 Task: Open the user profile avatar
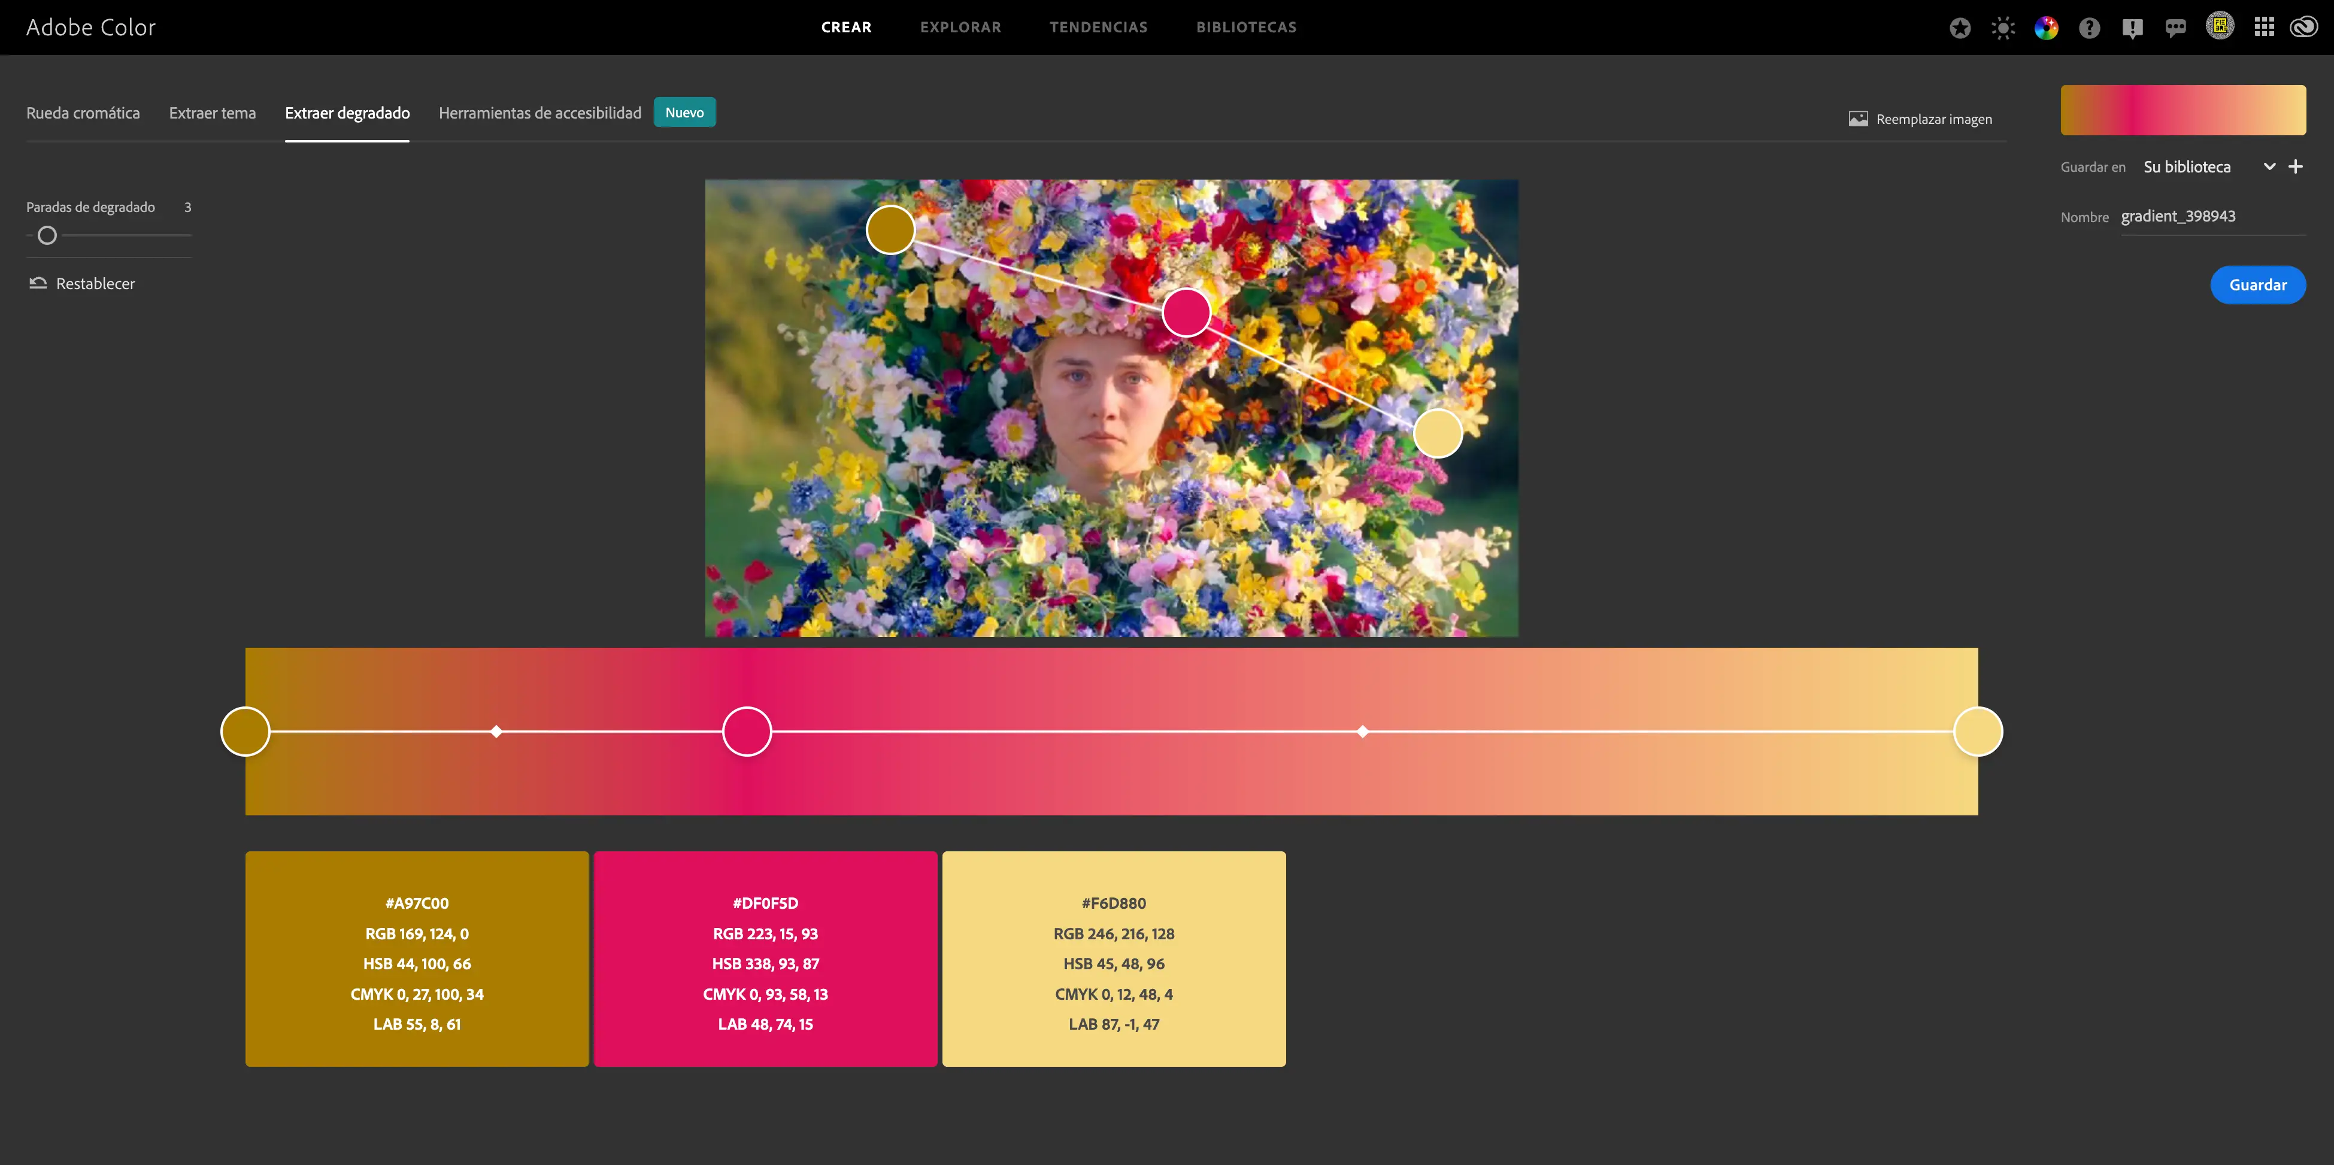pos(2220,26)
